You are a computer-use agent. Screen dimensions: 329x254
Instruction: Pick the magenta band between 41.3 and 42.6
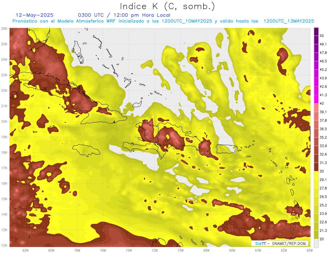pyautogui.click(x=316, y=91)
